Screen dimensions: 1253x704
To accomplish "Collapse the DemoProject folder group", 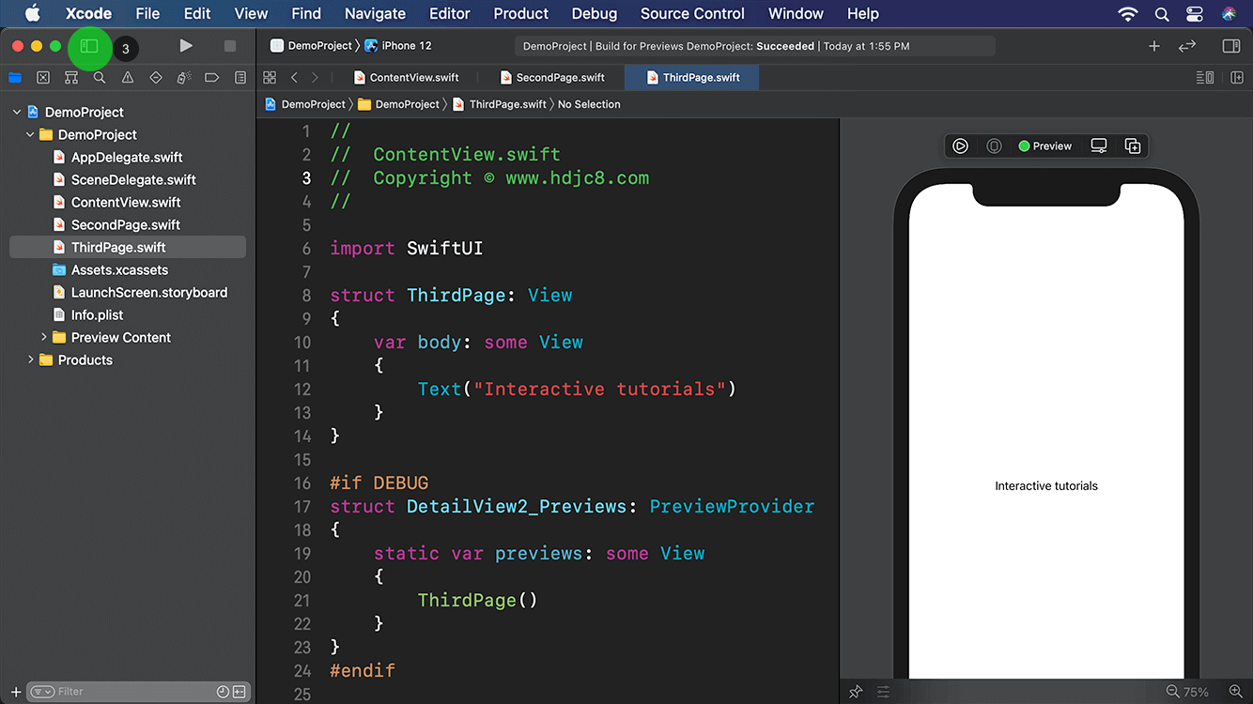I will click(x=30, y=134).
